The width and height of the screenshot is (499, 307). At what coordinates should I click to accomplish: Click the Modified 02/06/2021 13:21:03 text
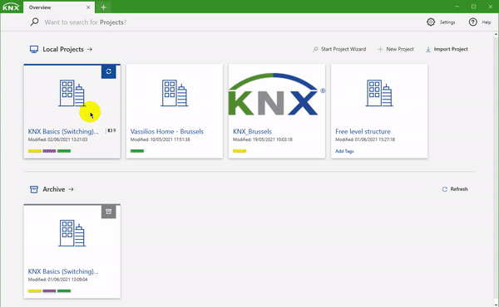click(57, 139)
